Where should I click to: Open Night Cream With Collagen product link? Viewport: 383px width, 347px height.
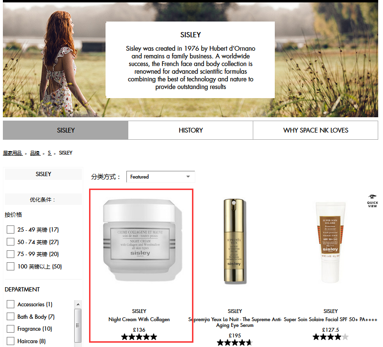[x=139, y=319]
